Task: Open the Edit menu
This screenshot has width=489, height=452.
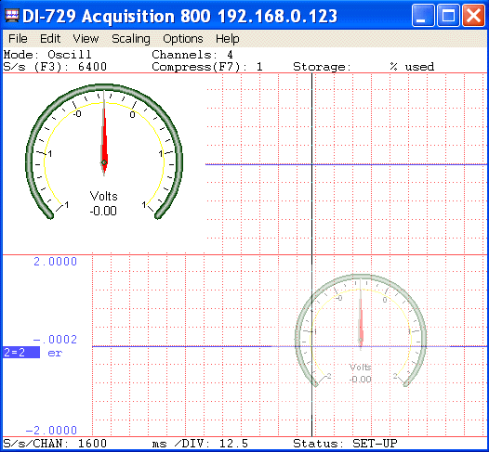Action: (x=50, y=39)
